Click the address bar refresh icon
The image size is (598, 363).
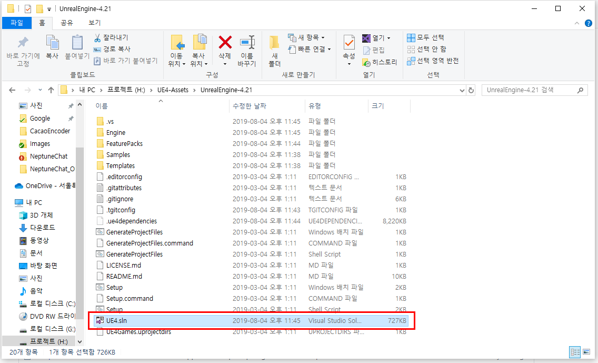[x=471, y=91]
